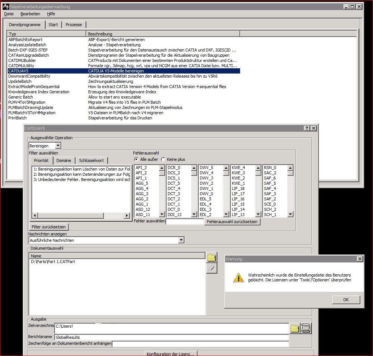Click down arrow of RSN error list scrollbar
373x356 pixels.
(x=290, y=214)
